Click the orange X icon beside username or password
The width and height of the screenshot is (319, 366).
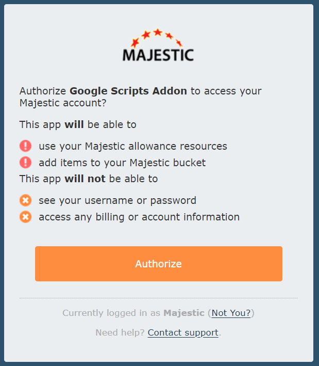pos(25,200)
